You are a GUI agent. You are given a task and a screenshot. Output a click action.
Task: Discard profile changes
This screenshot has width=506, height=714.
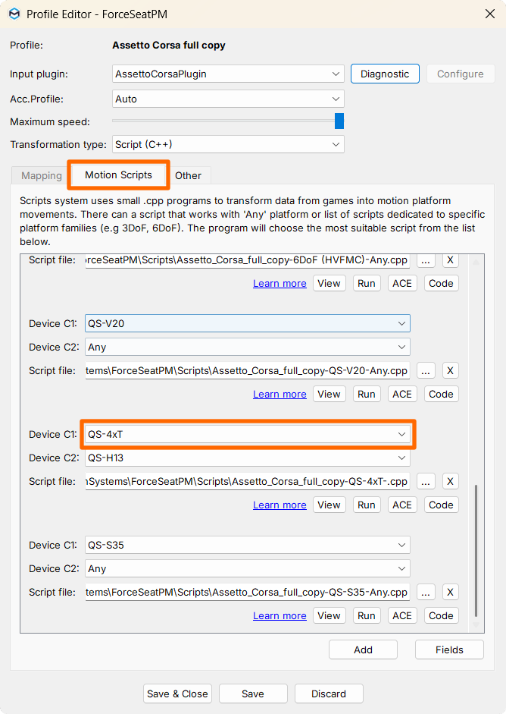coord(329,694)
